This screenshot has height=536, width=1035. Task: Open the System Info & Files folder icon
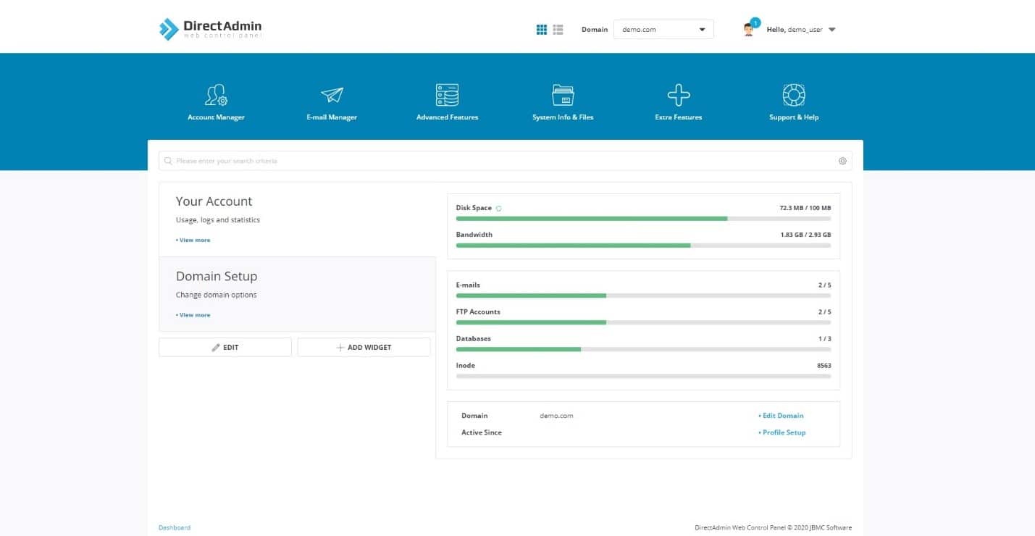pos(563,95)
